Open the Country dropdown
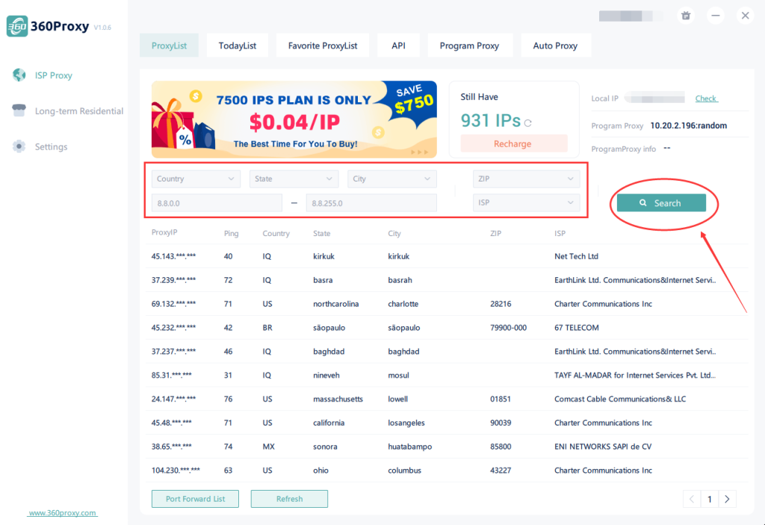Image resolution: width=765 pixels, height=525 pixels. (x=196, y=178)
